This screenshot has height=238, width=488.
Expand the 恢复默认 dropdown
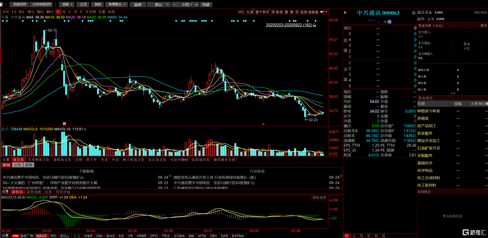[117, 5]
